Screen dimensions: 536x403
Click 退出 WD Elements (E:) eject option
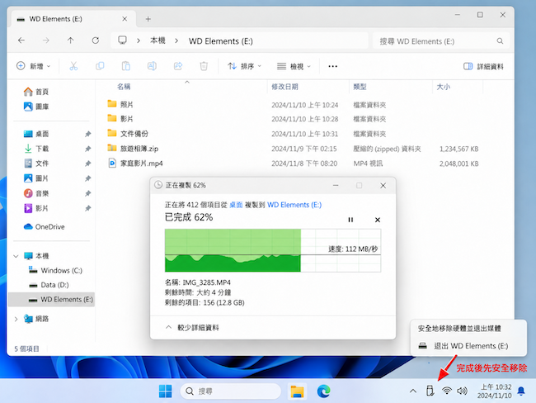(463, 346)
